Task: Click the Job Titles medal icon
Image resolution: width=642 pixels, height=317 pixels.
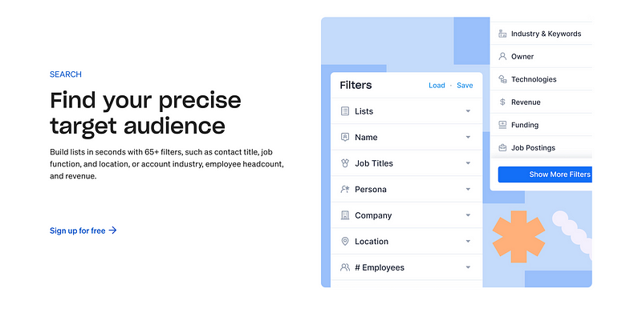Action: [345, 163]
